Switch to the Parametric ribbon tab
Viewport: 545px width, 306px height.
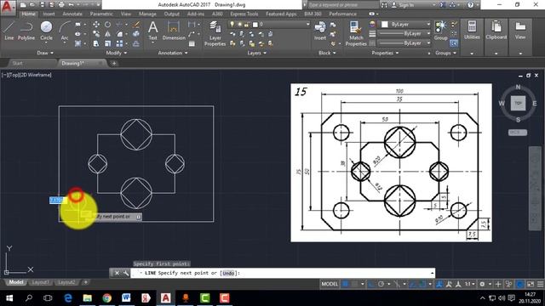pyautogui.click(x=101, y=14)
